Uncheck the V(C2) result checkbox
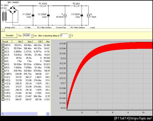This screenshot has width=153, height=121. tap(3, 80)
